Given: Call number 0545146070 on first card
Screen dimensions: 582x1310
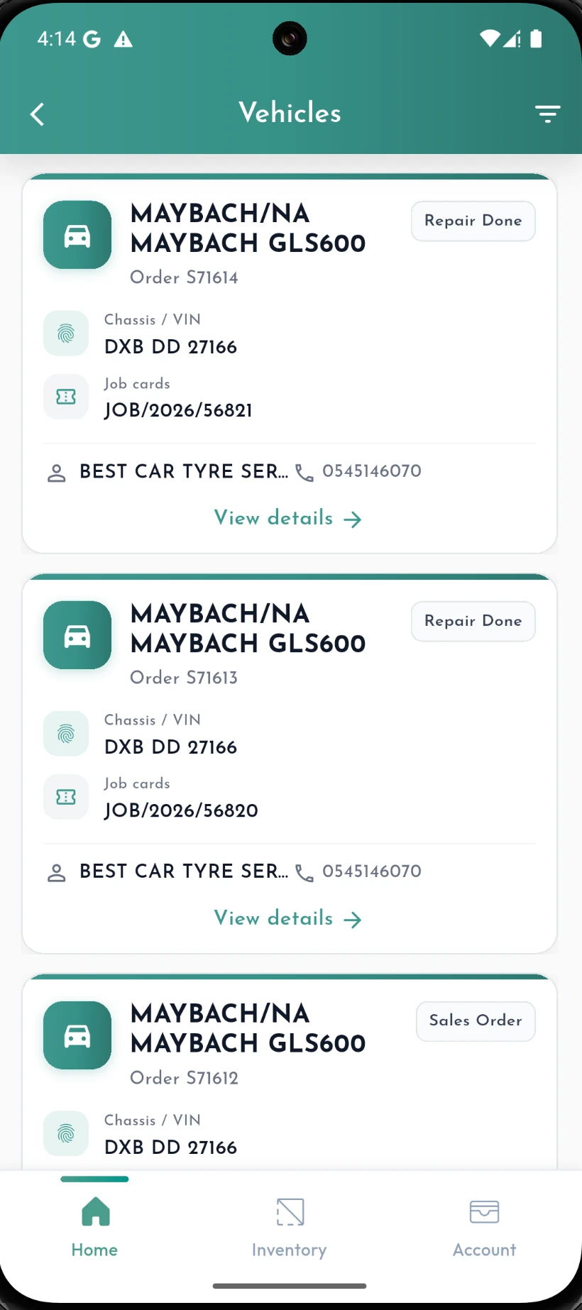Looking at the screenshot, I should 372,471.
